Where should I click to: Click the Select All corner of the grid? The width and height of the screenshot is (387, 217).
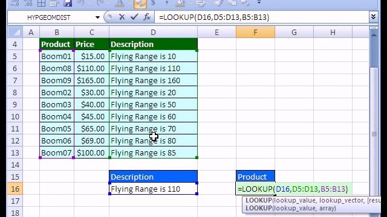tap(15, 32)
